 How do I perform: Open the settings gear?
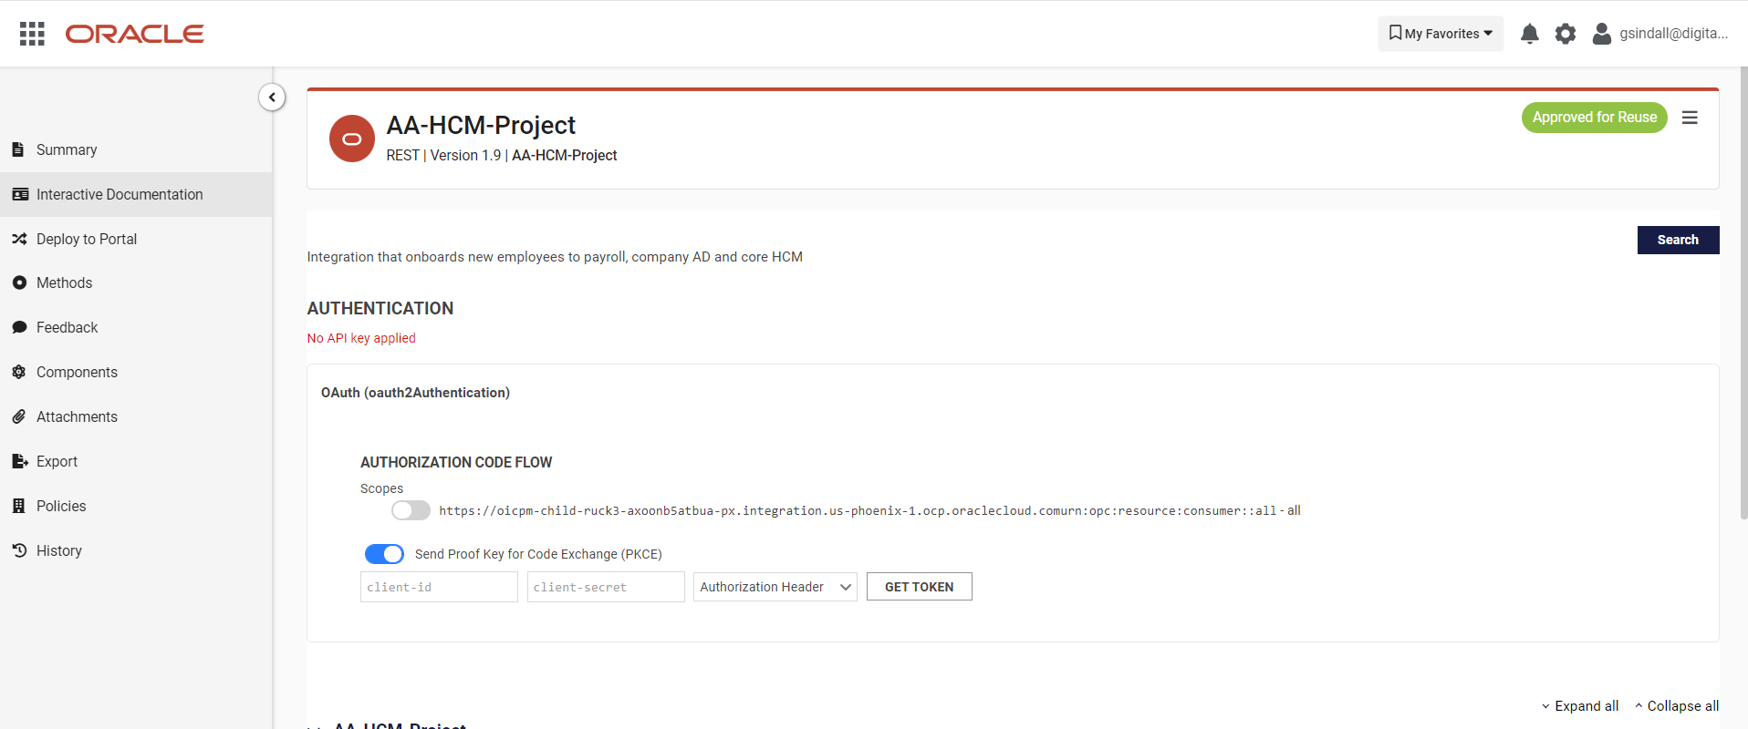(1566, 34)
